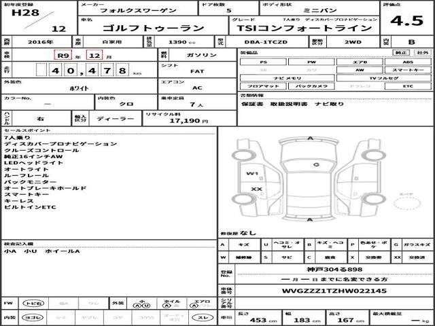Viewport: 435px width, 326px height.
Task: Select registration number 神戸304る898
Action: click(334, 270)
